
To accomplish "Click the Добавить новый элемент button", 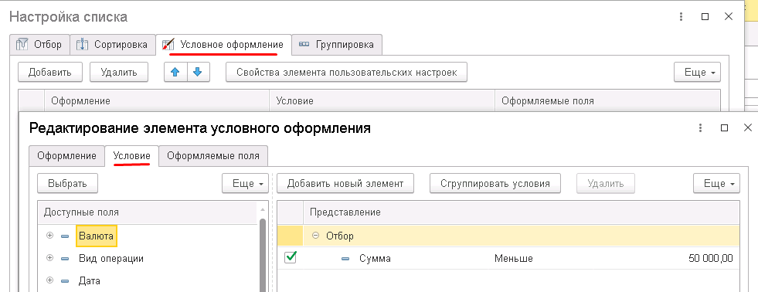I will (345, 184).
